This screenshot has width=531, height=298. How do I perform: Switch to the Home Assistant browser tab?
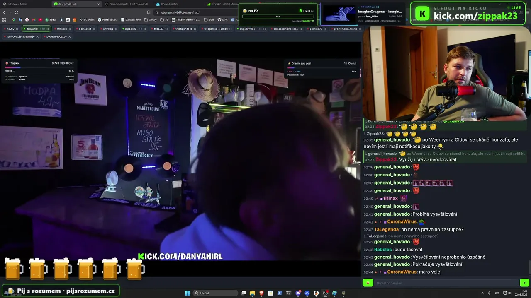point(178,4)
